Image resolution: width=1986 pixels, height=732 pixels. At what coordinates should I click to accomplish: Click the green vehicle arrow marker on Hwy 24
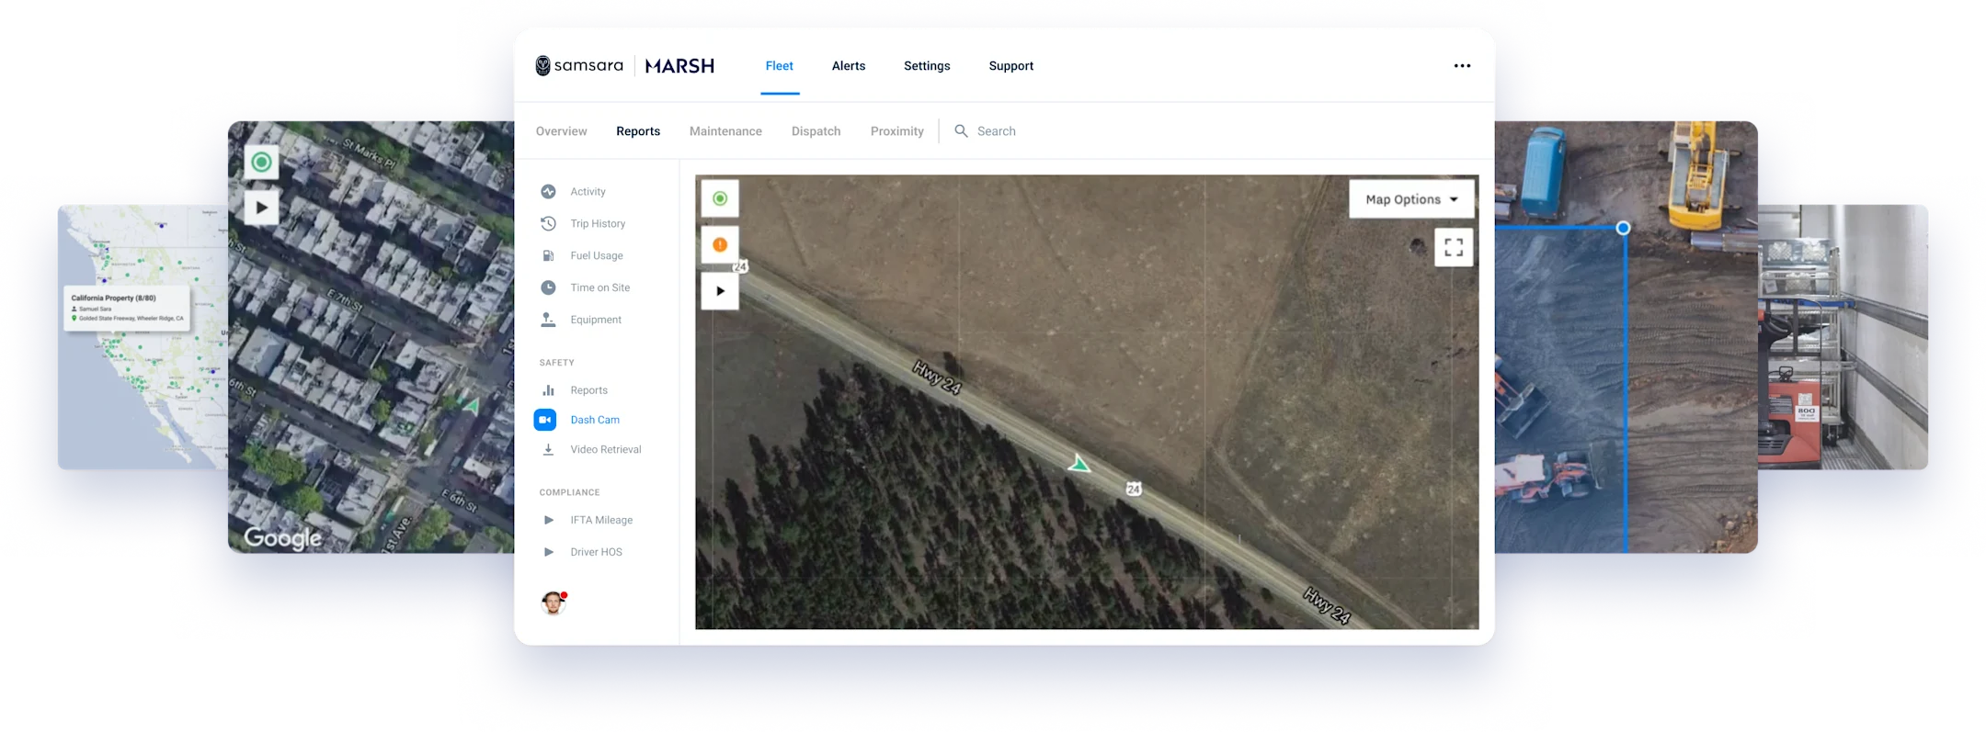(1079, 463)
